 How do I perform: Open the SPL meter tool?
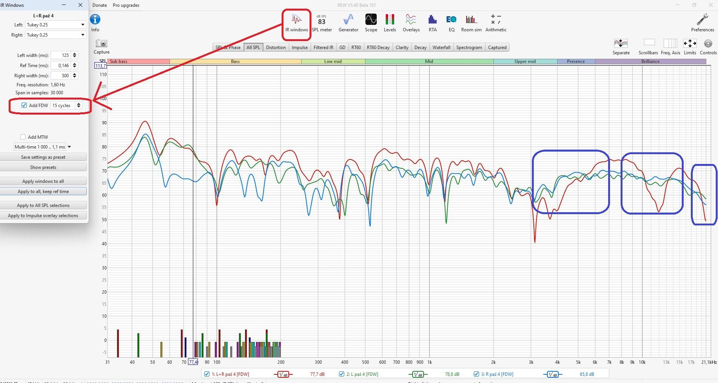pyautogui.click(x=322, y=23)
